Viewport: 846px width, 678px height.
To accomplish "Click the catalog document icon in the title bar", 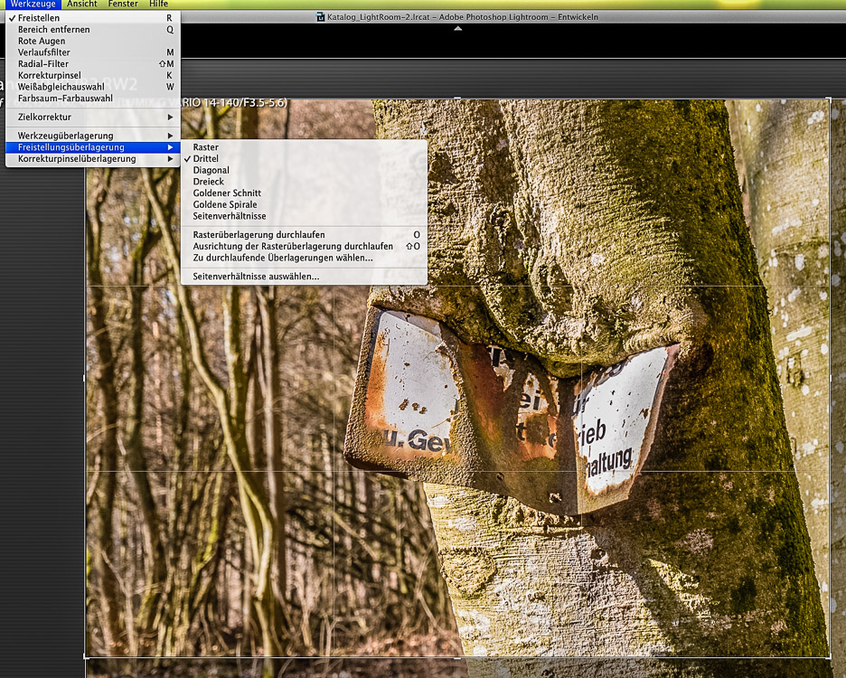I will (321, 17).
